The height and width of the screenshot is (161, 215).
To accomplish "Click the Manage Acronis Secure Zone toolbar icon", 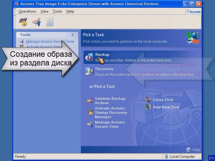I will (x=37, y=22).
